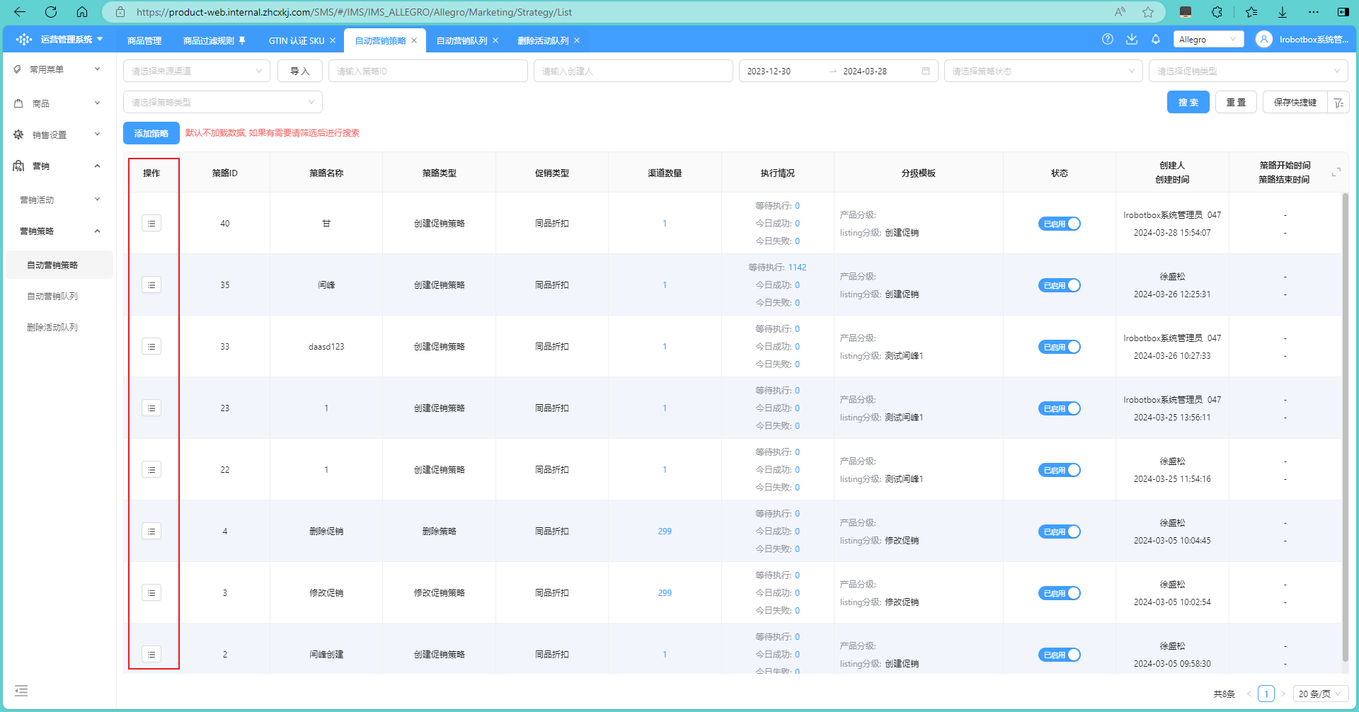Open the Allegro platform dropdown
Screen dimensions: 1359x712
coord(1208,40)
